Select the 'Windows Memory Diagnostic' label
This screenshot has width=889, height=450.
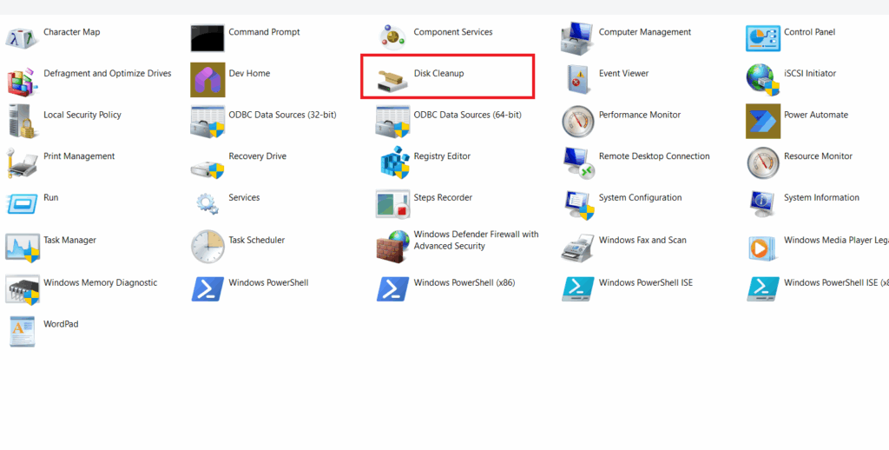[101, 282]
